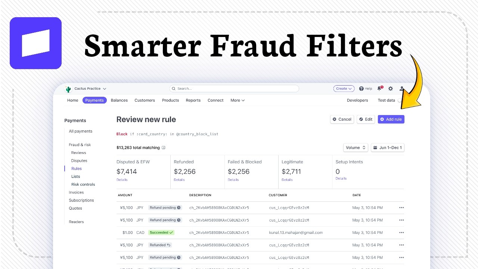Image resolution: width=478 pixels, height=269 pixels.
Task: Click the Edit rule button
Action: coord(366,119)
